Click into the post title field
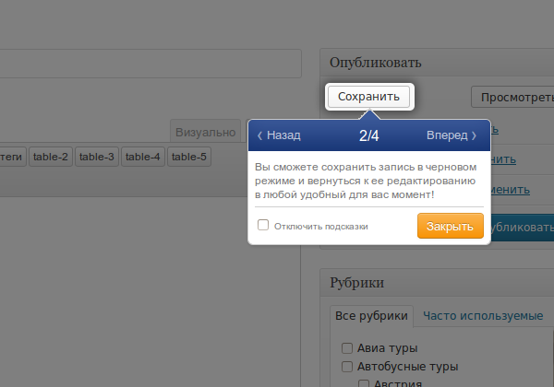 151,64
